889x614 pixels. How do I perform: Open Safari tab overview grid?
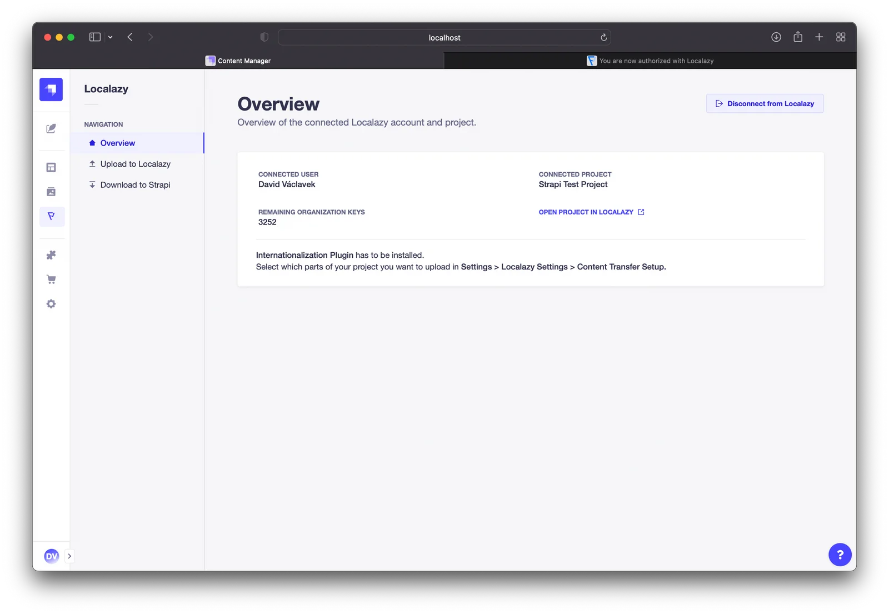click(x=841, y=37)
